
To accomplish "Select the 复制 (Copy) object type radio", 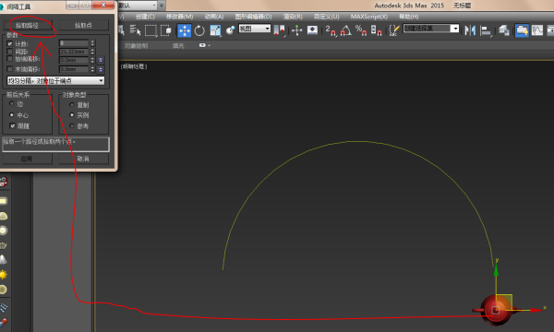I will pos(72,105).
